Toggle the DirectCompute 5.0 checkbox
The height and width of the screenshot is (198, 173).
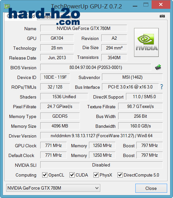120,175
